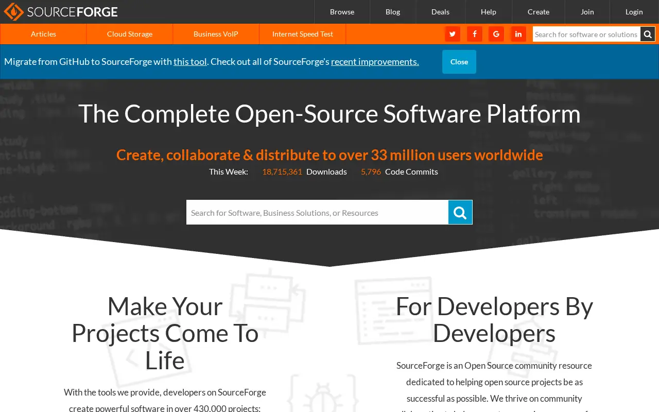Click Join to sign up

pyautogui.click(x=587, y=12)
